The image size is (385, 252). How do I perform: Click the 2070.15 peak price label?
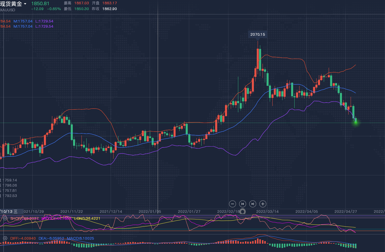(258, 34)
